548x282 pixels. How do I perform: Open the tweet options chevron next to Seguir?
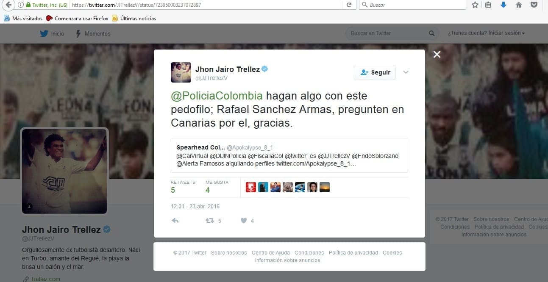406,72
